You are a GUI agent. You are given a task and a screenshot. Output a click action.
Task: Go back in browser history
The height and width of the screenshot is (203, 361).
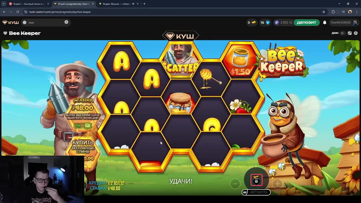(4, 12)
